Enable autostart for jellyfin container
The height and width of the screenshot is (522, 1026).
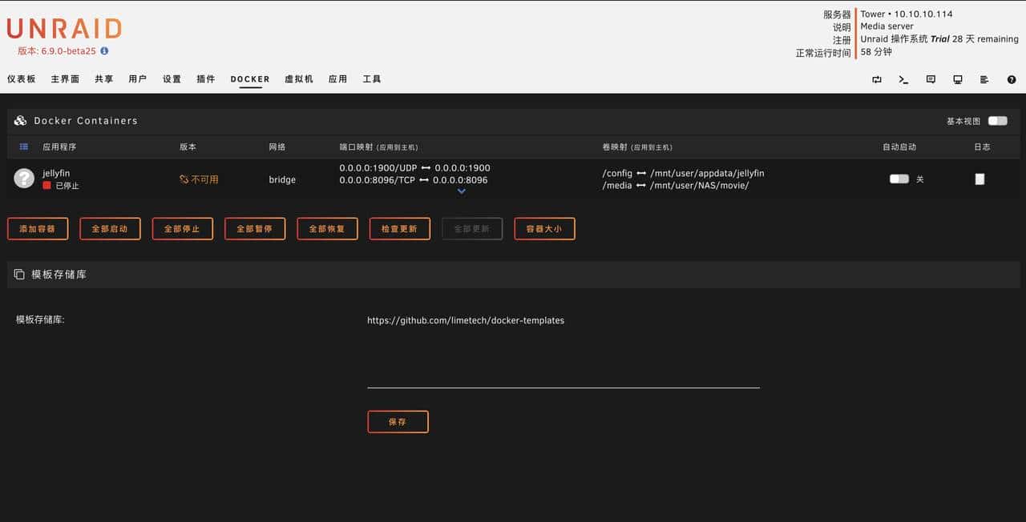pos(898,179)
